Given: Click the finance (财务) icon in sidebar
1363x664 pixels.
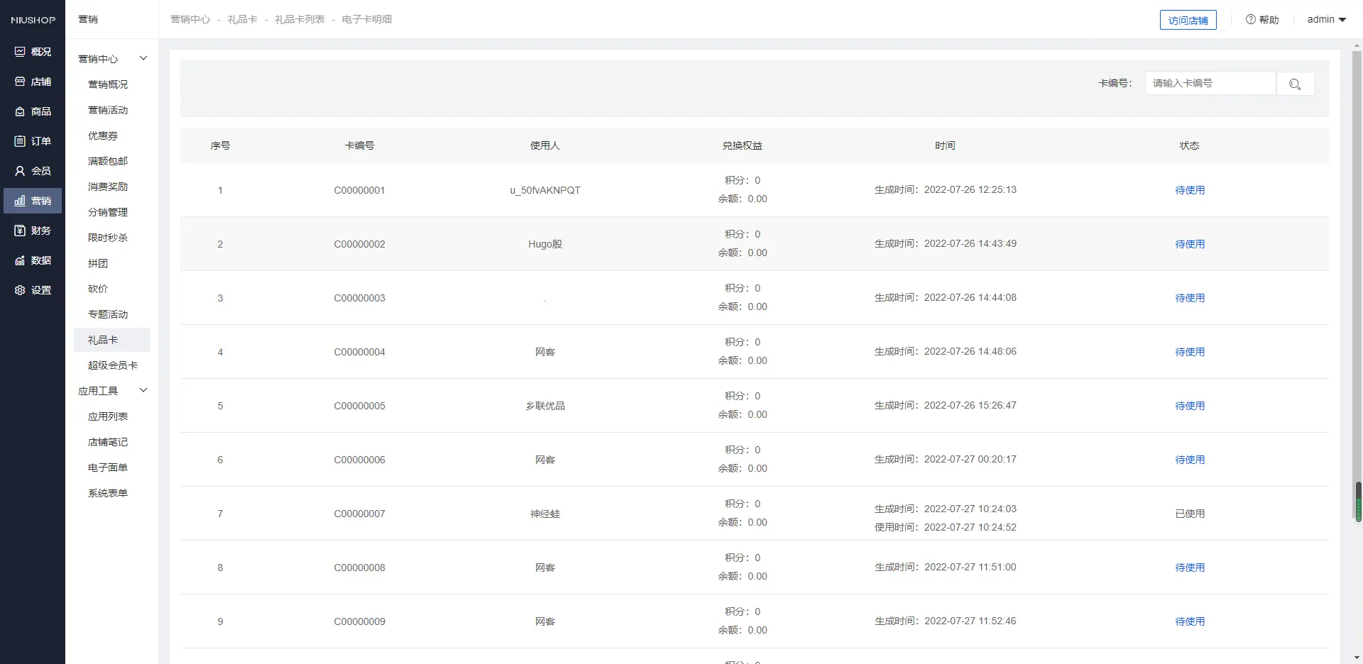Looking at the screenshot, I should coord(20,231).
